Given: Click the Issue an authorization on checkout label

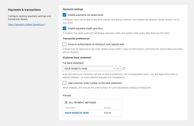Looking at the screenshot, I should [96, 44].
